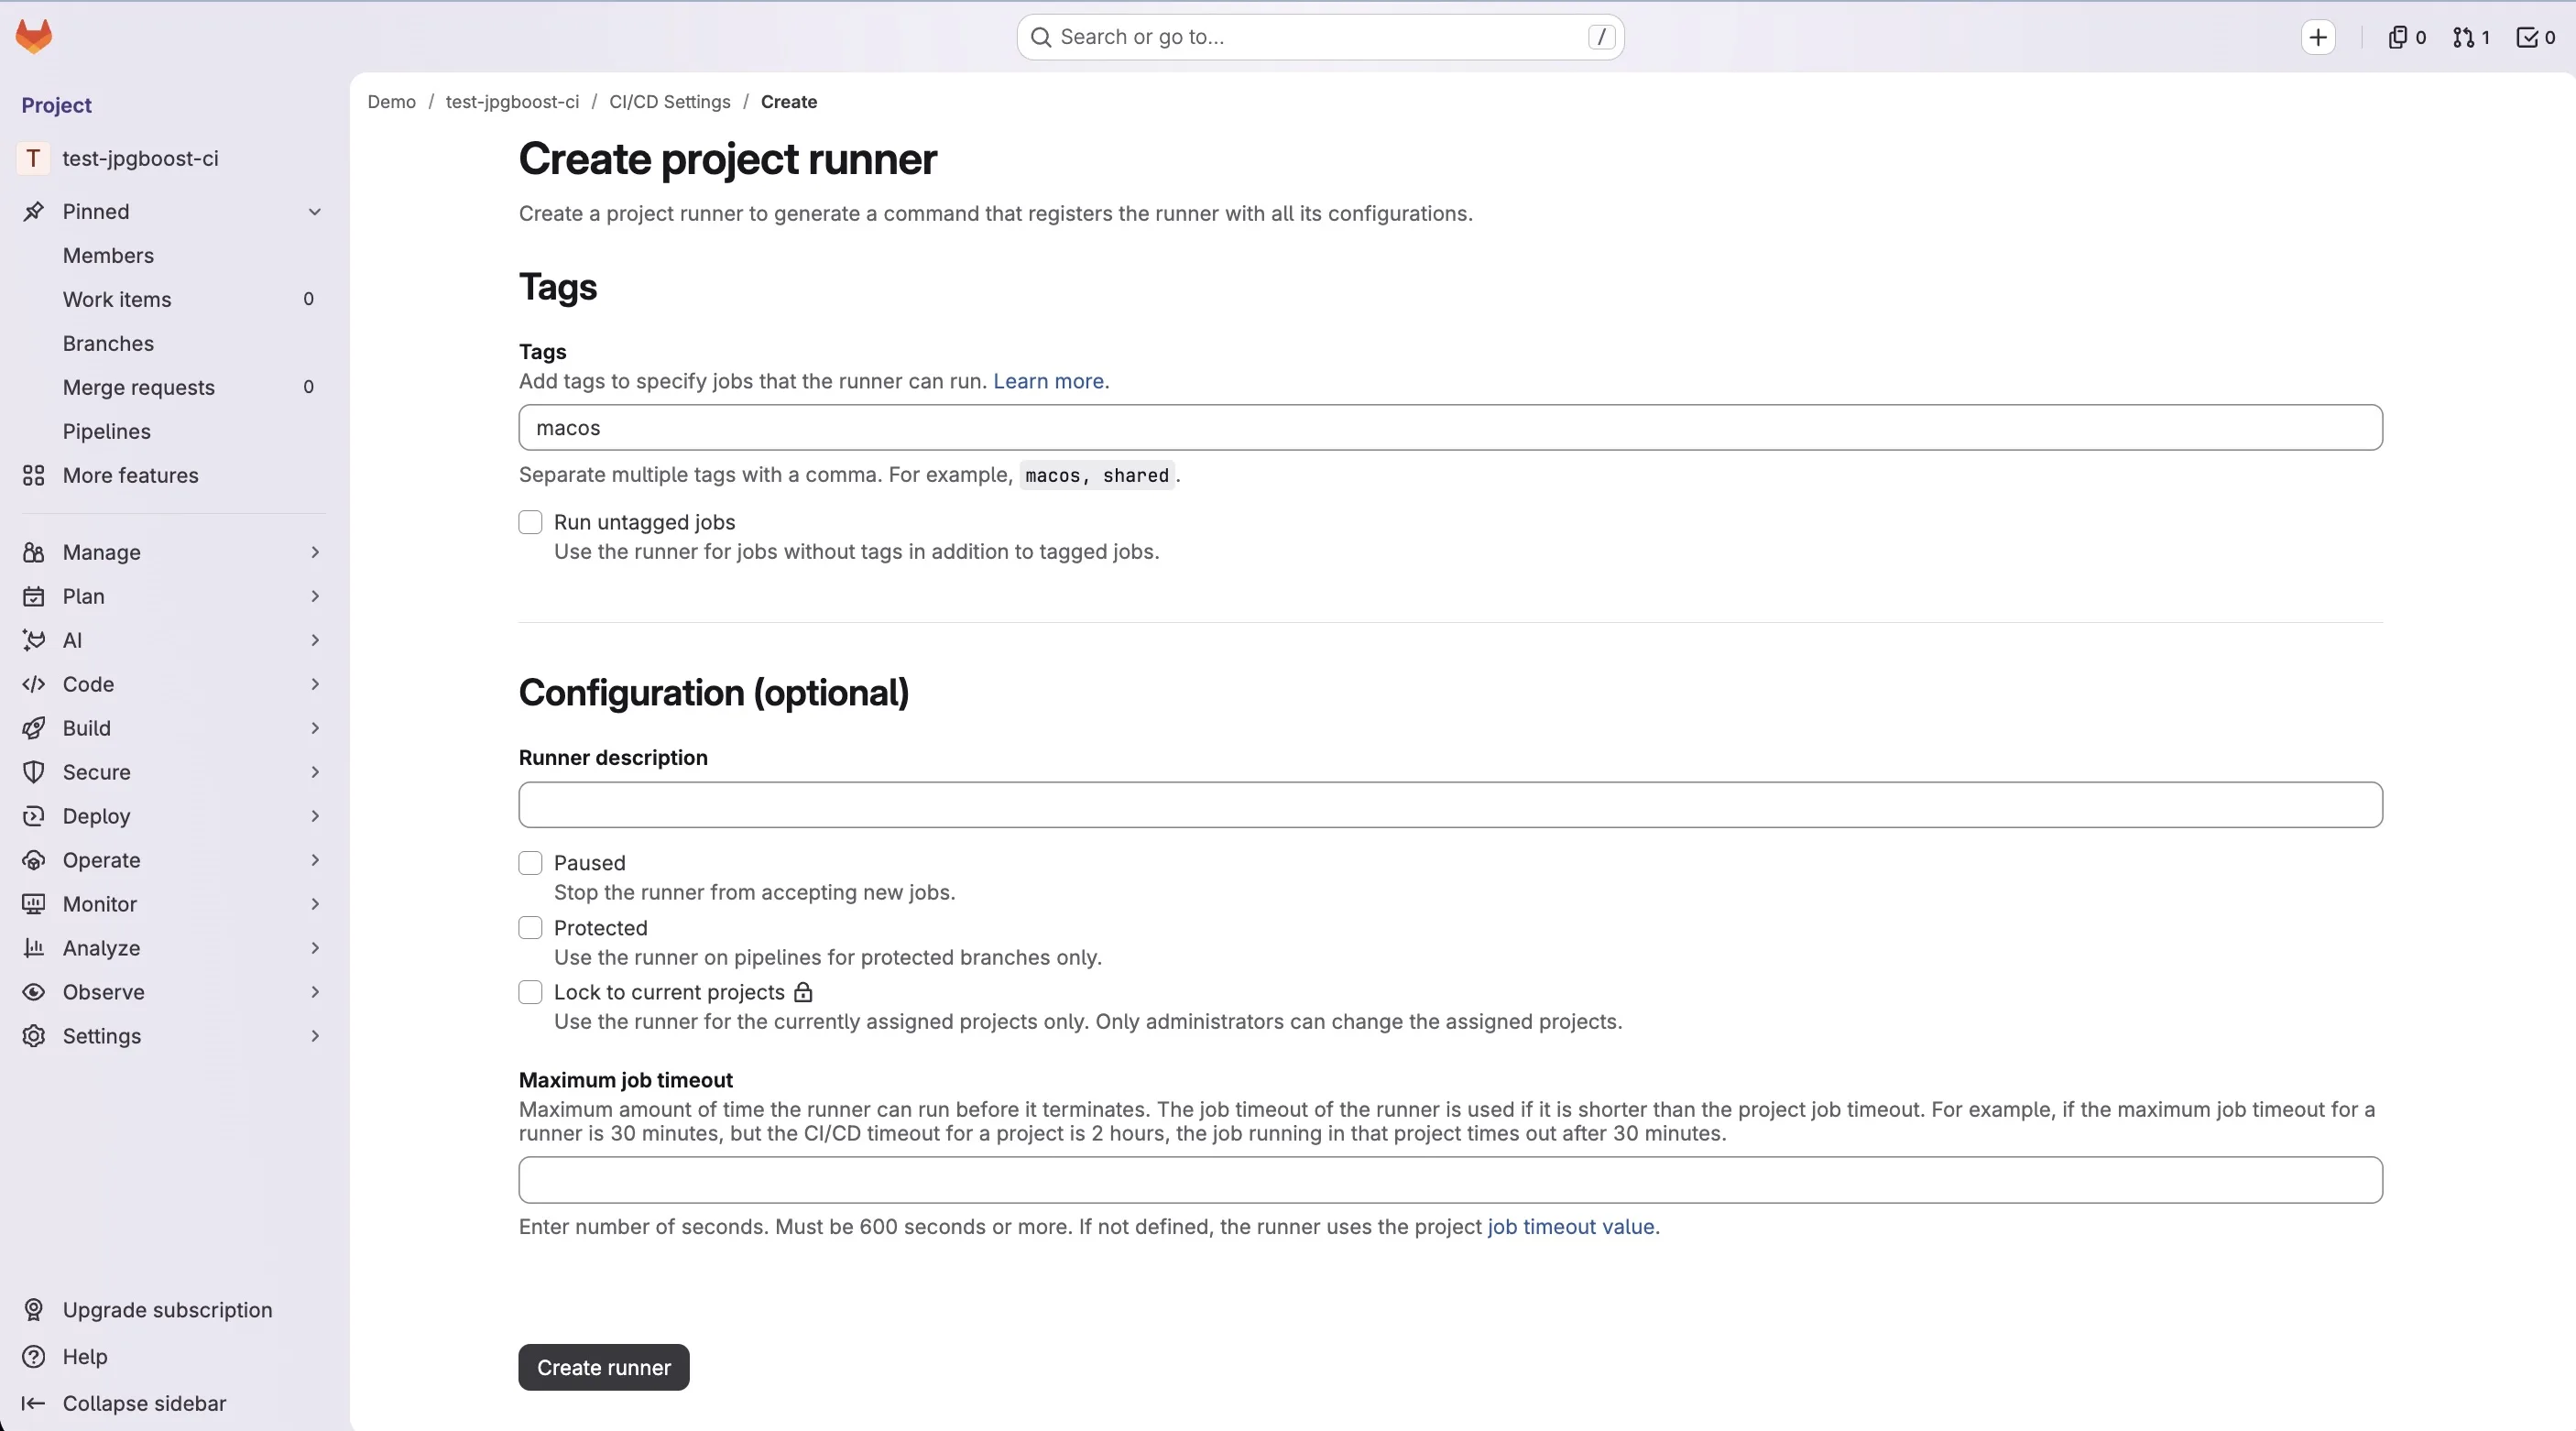Click the Build rocket icon
Screen dimensions: 2576x1431
pos(34,728)
